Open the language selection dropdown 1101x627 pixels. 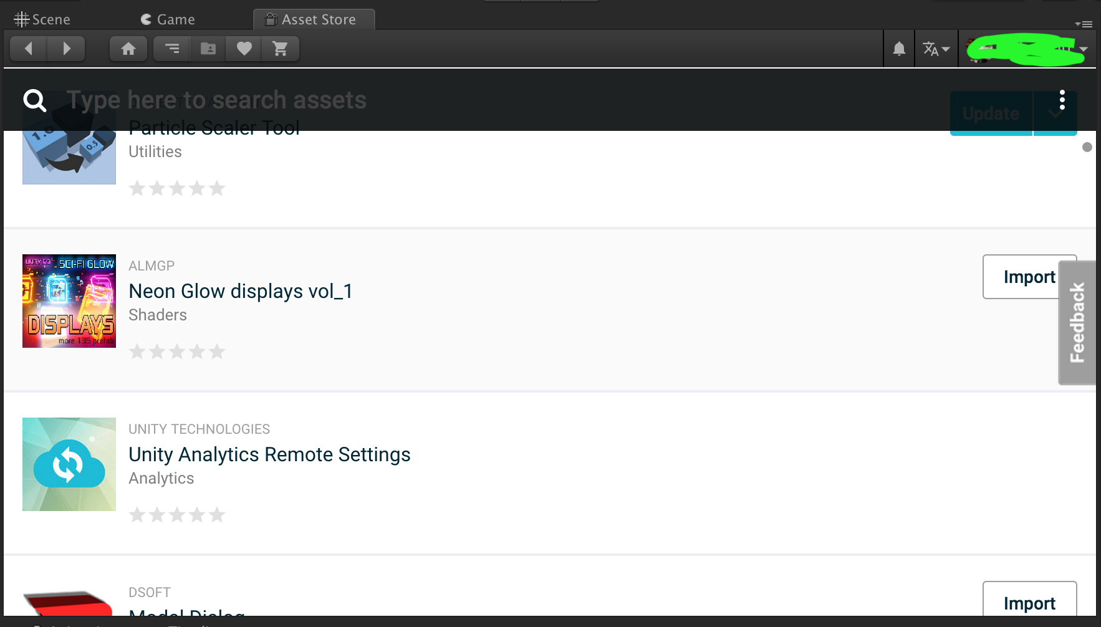pos(936,49)
